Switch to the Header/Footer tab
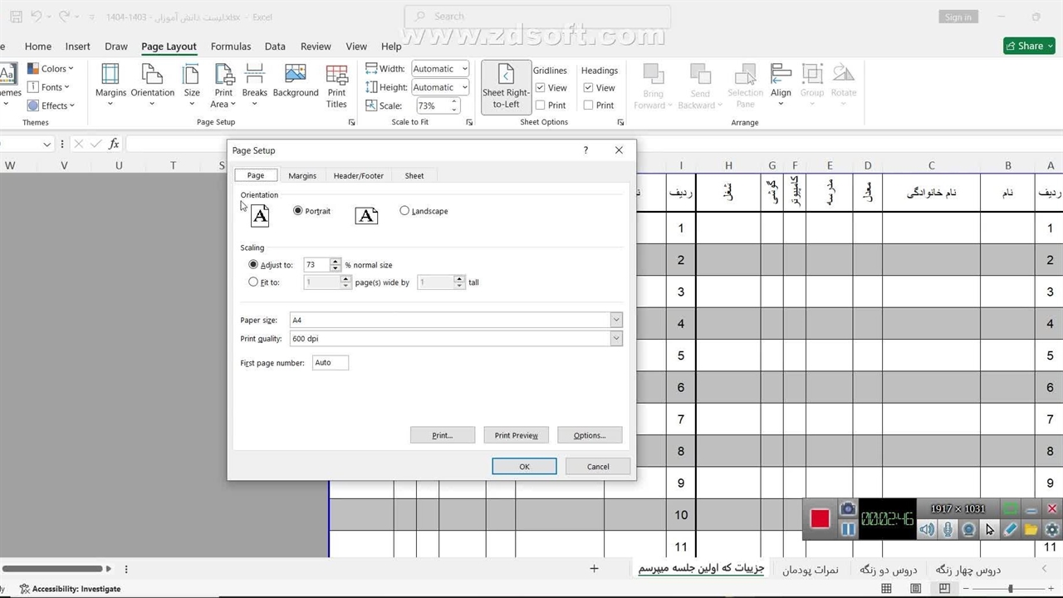Image resolution: width=1063 pixels, height=598 pixels. [x=358, y=176]
